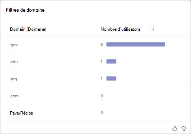Click the .gov usage bar

coord(136,44)
